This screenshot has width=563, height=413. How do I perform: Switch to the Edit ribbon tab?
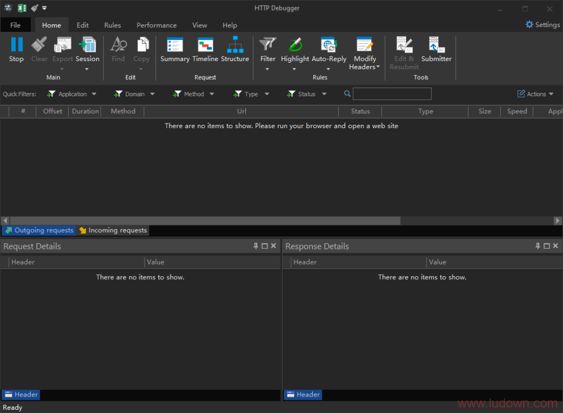pos(82,25)
